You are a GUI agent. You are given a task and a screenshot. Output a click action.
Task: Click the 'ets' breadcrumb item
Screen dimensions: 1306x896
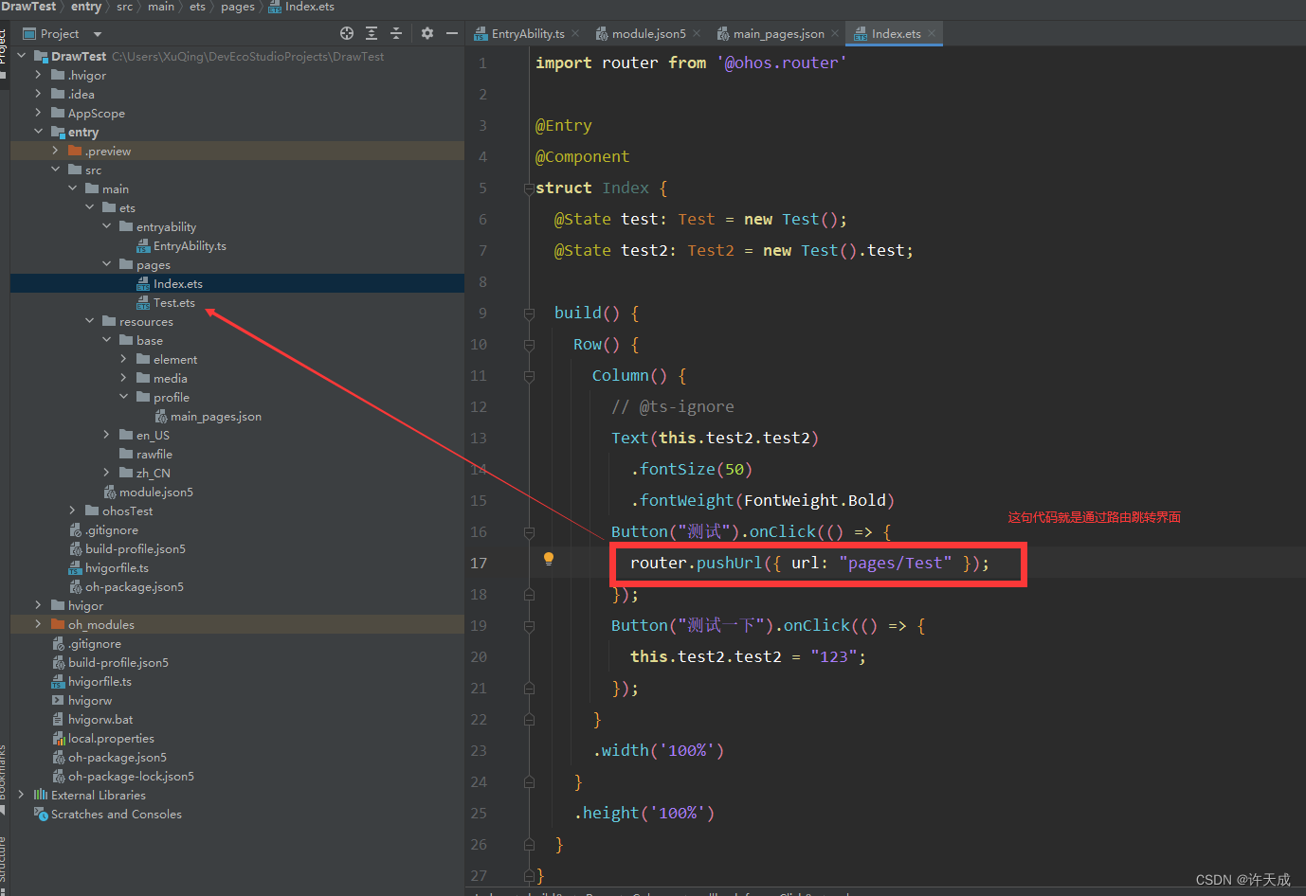[x=197, y=7]
